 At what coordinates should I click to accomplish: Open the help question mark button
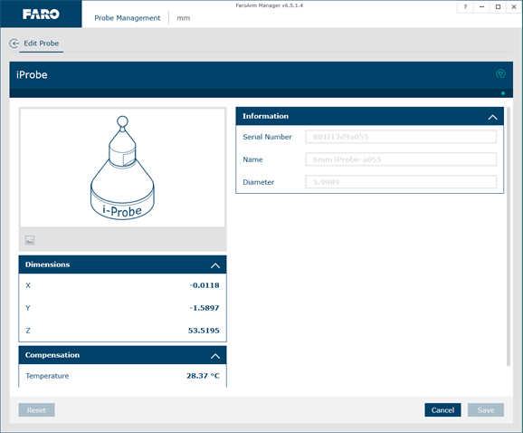click(465, 6)
